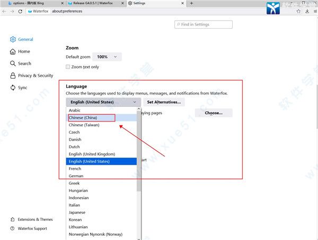
Task: Select Czech in language list
Action: point(101,132)
